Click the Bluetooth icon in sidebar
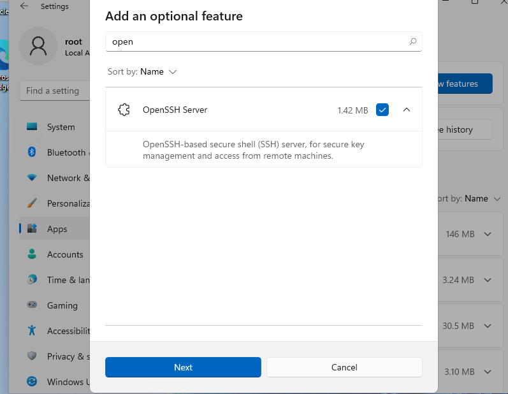The width and height of the screenshot is (508, 394). pyautogui.click(x=32, y=152)
